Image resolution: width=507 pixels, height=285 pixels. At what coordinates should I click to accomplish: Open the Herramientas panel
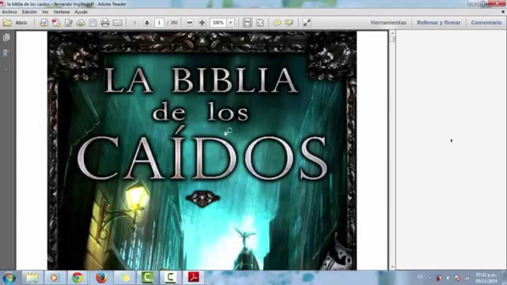coord(389,23)
